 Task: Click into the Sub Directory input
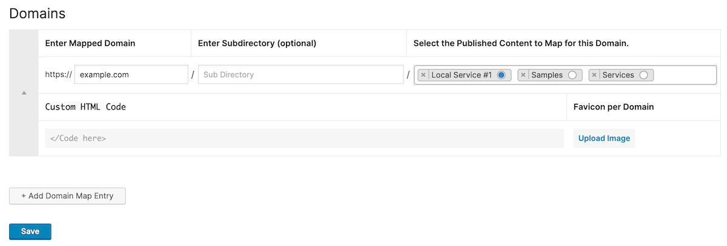tap(300, 75)
